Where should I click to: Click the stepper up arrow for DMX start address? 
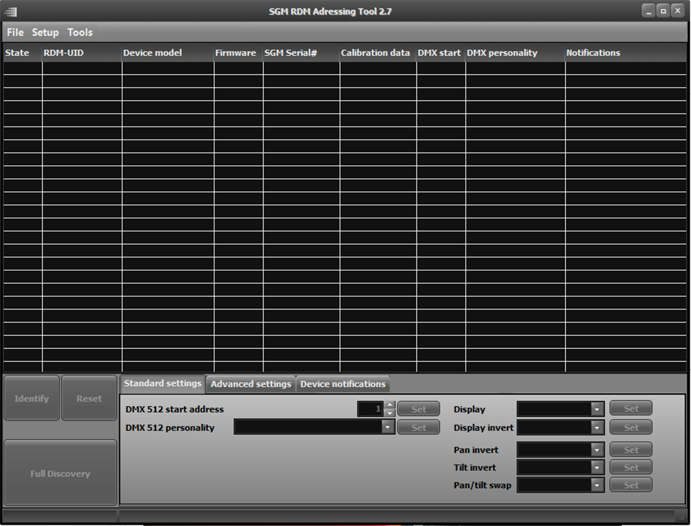click(390, 404)
